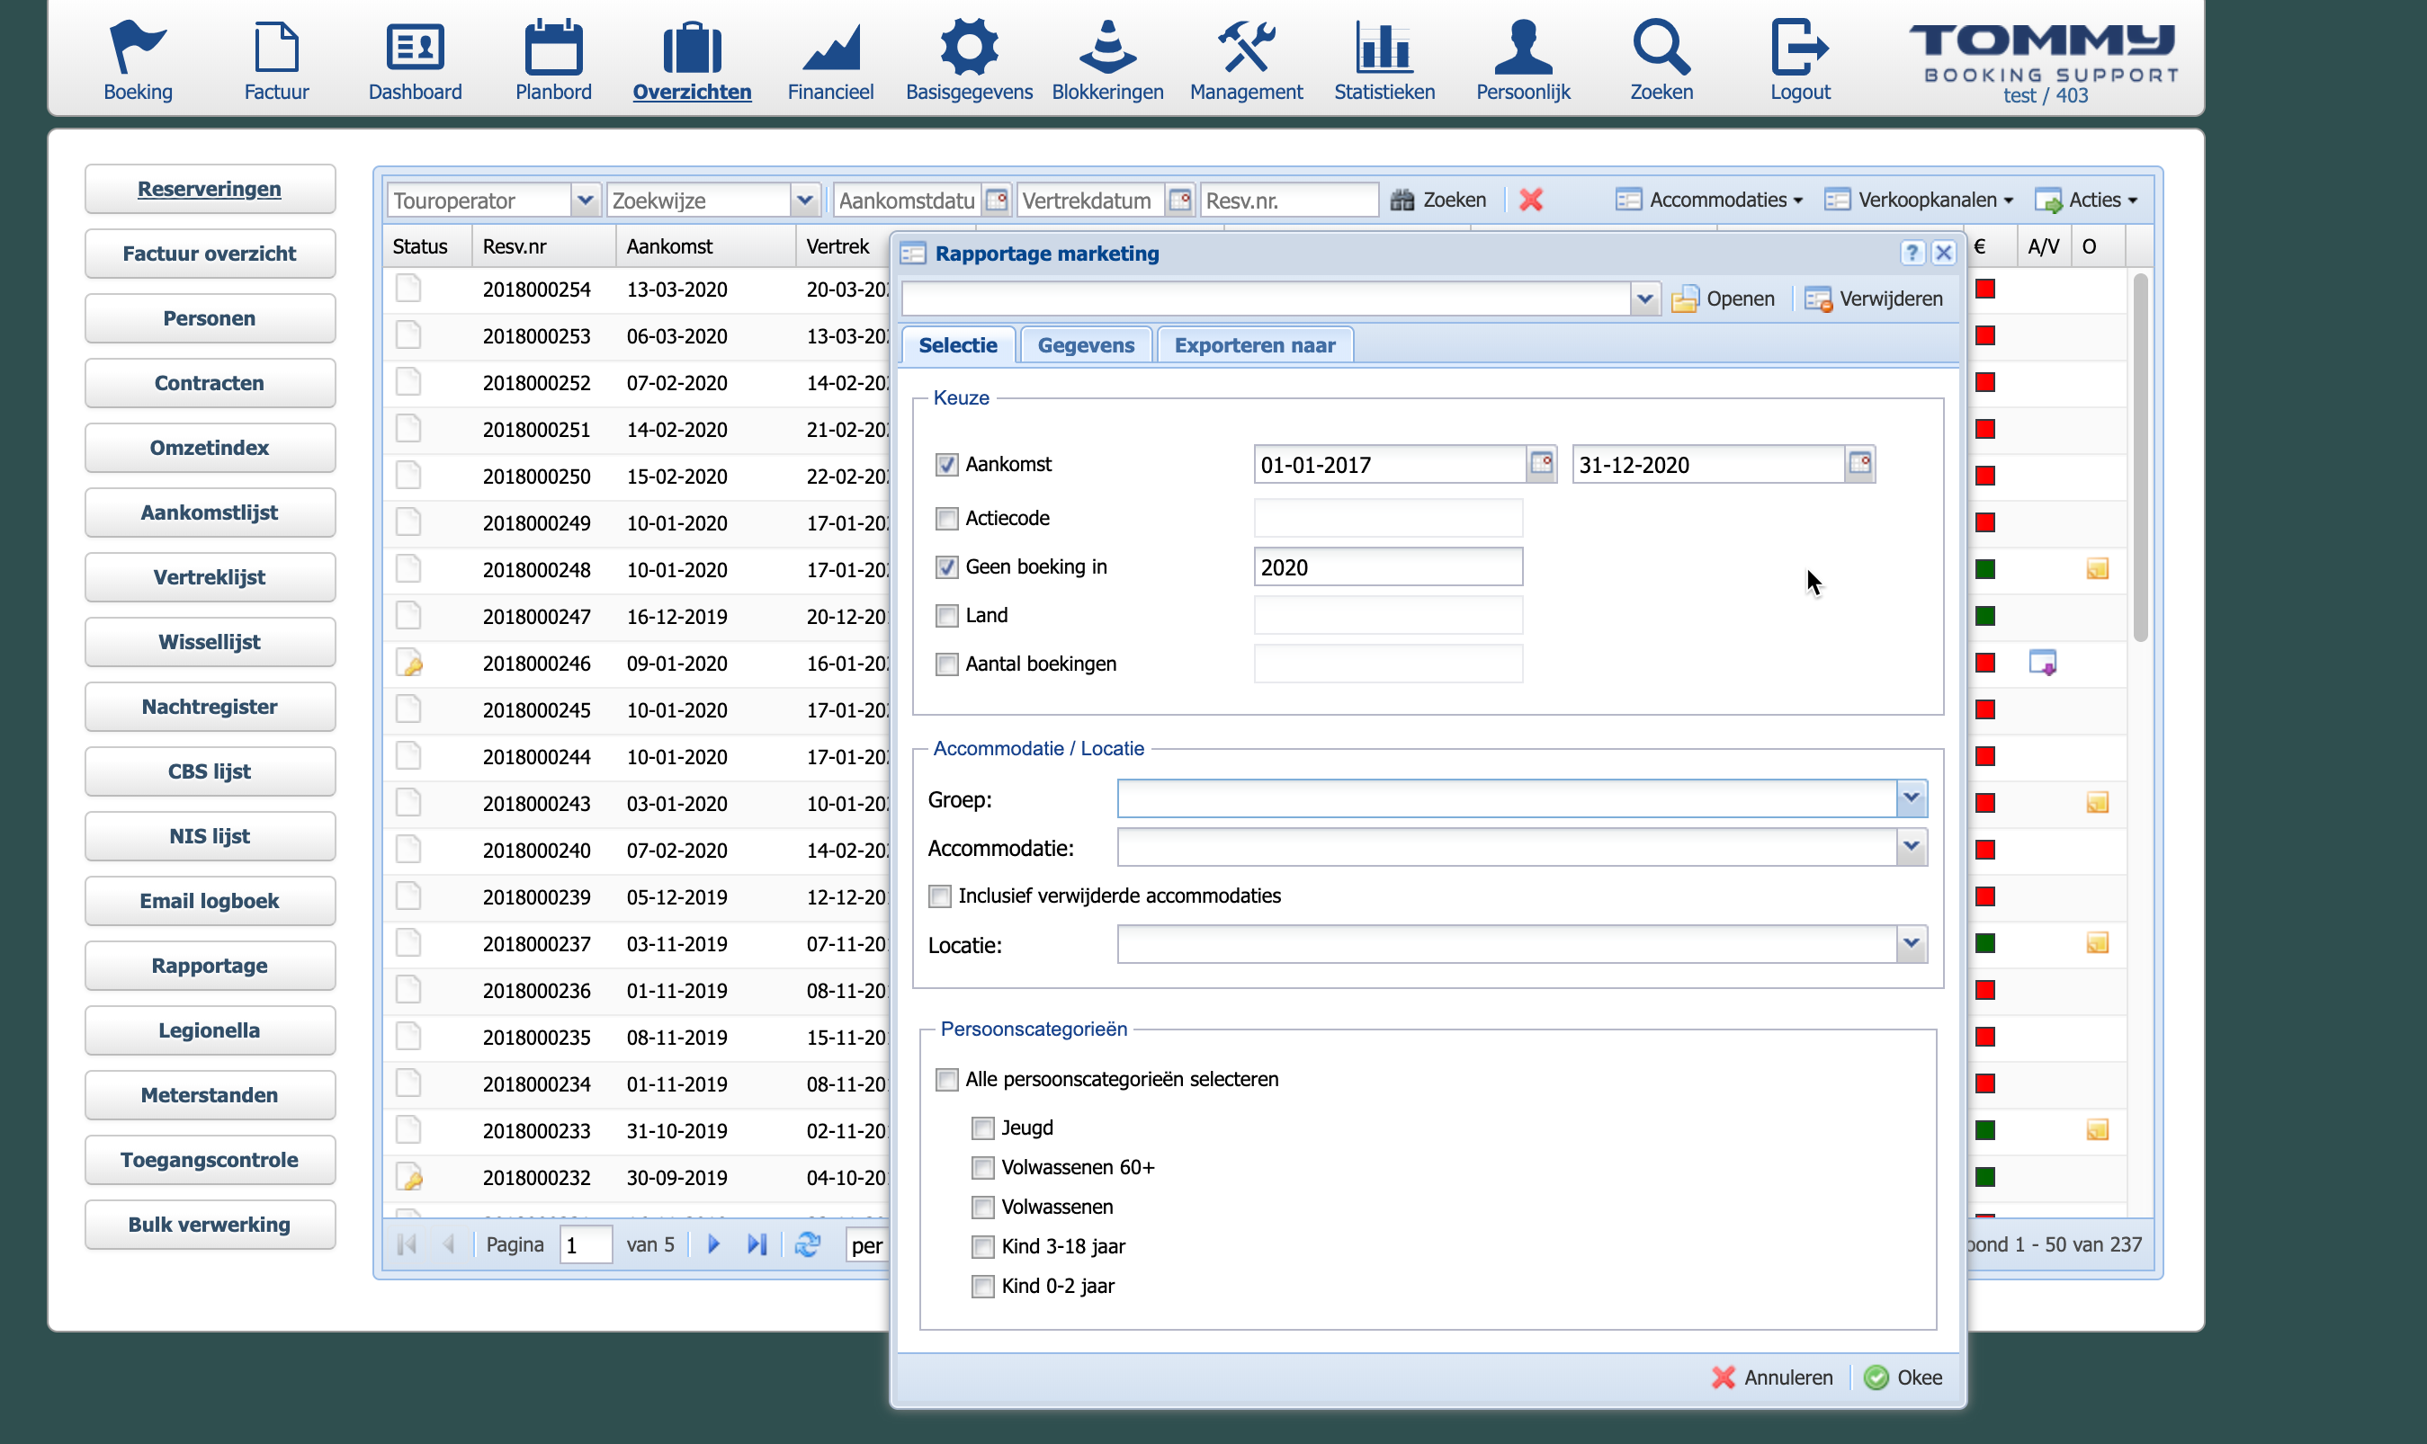
Task: Switch to the Gegevens tab
Action: point(1086,345)
